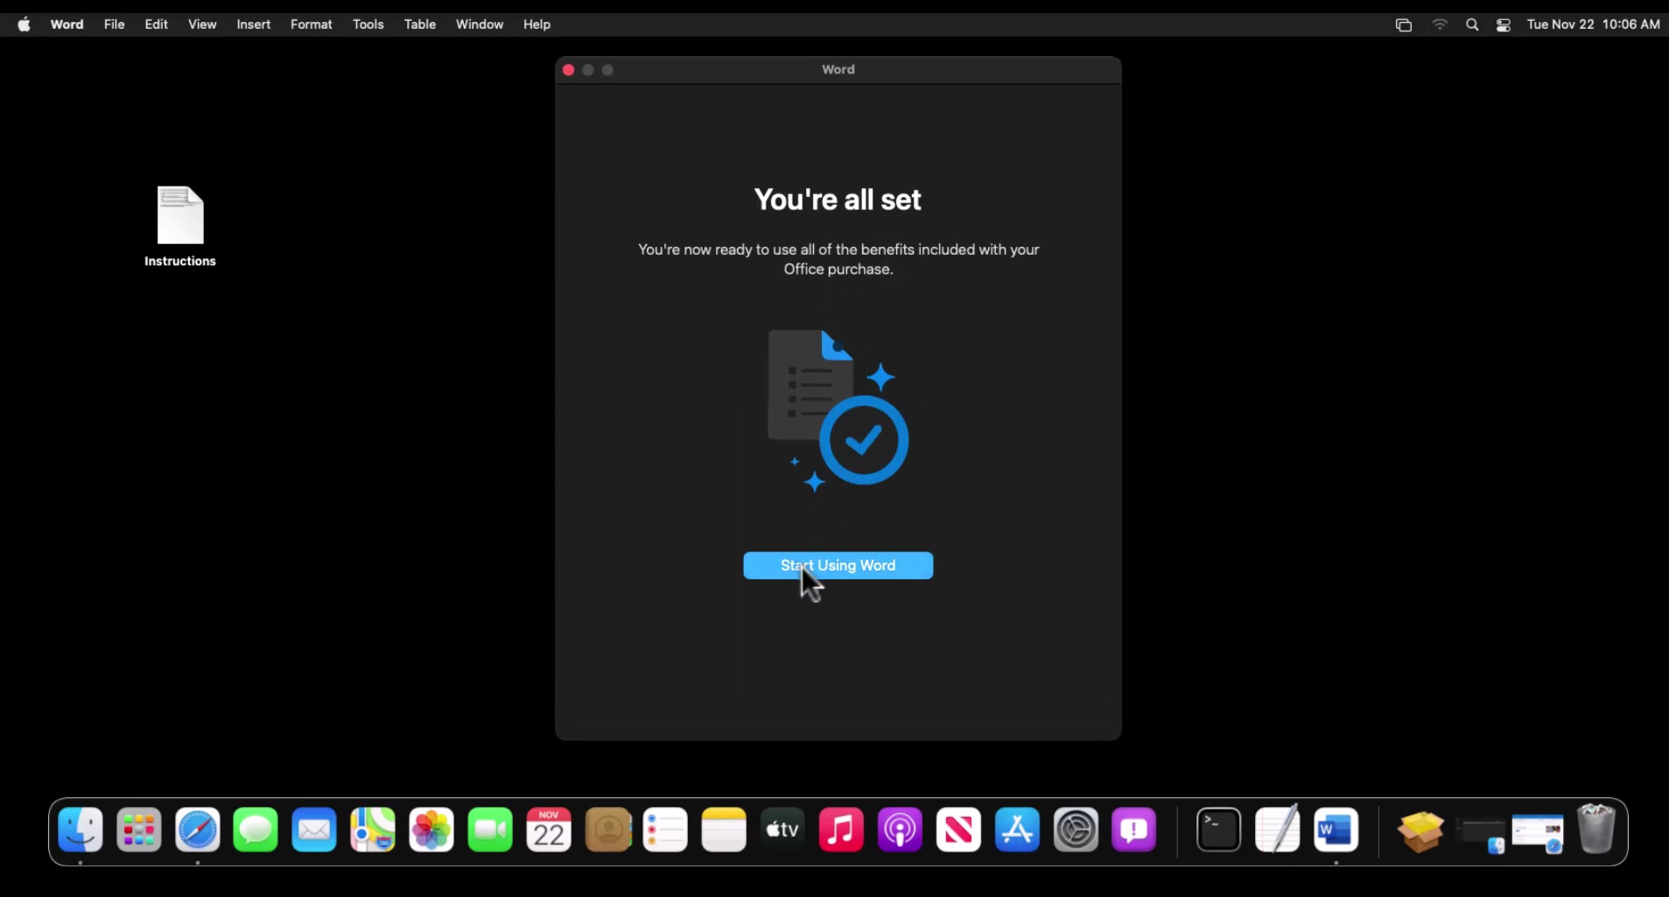Close the Word setup window
Screen dimensions: 1669x897
(568, 70)
